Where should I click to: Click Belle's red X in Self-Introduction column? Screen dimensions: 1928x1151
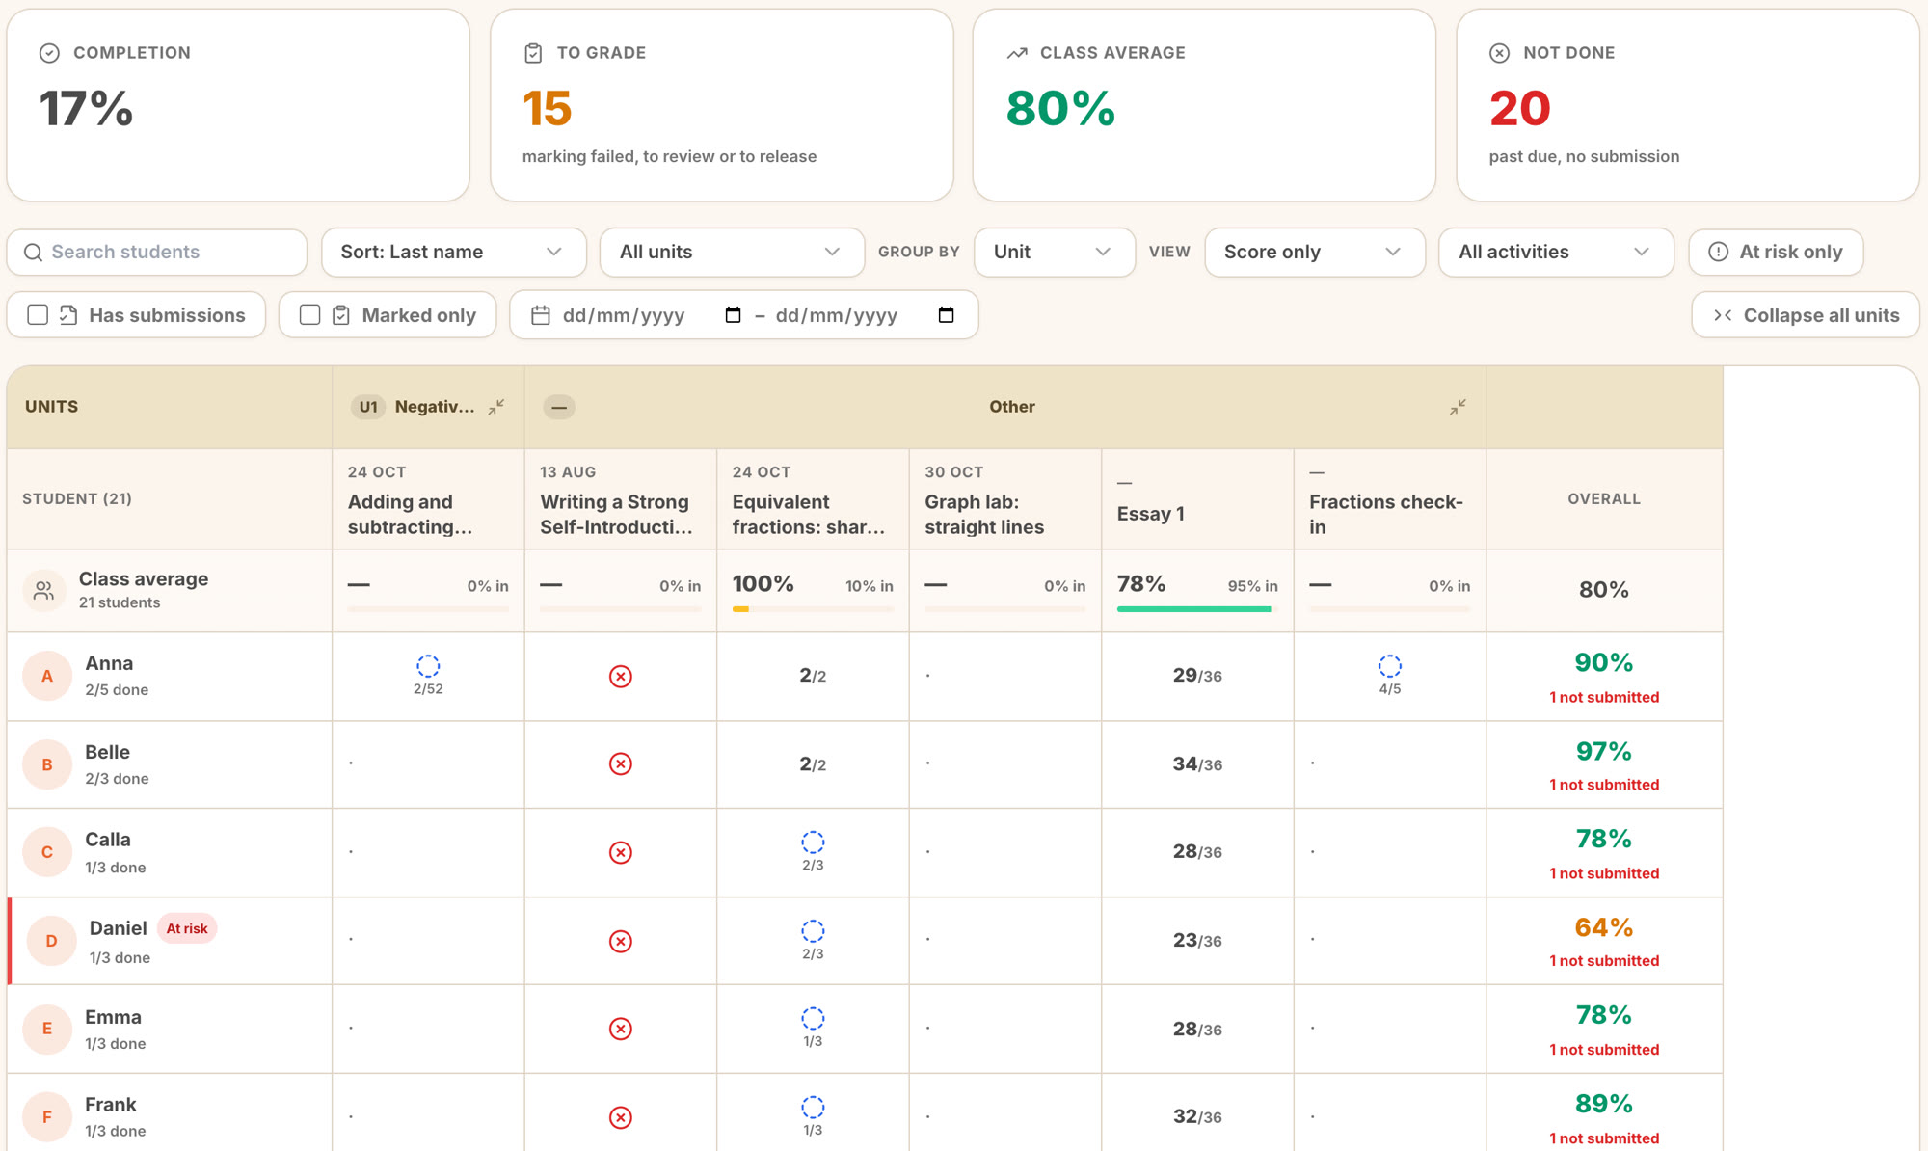[x=621, y=764]
